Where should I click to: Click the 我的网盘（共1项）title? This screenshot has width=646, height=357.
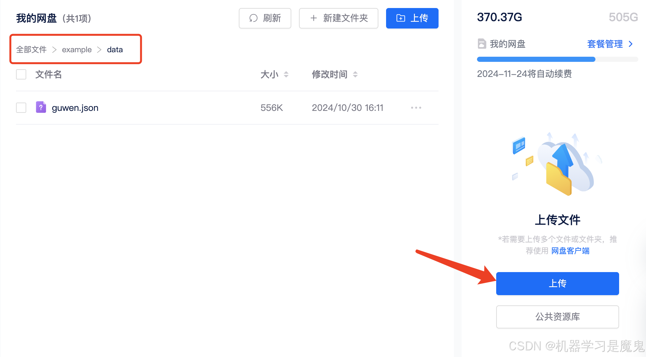pos(54,18)
